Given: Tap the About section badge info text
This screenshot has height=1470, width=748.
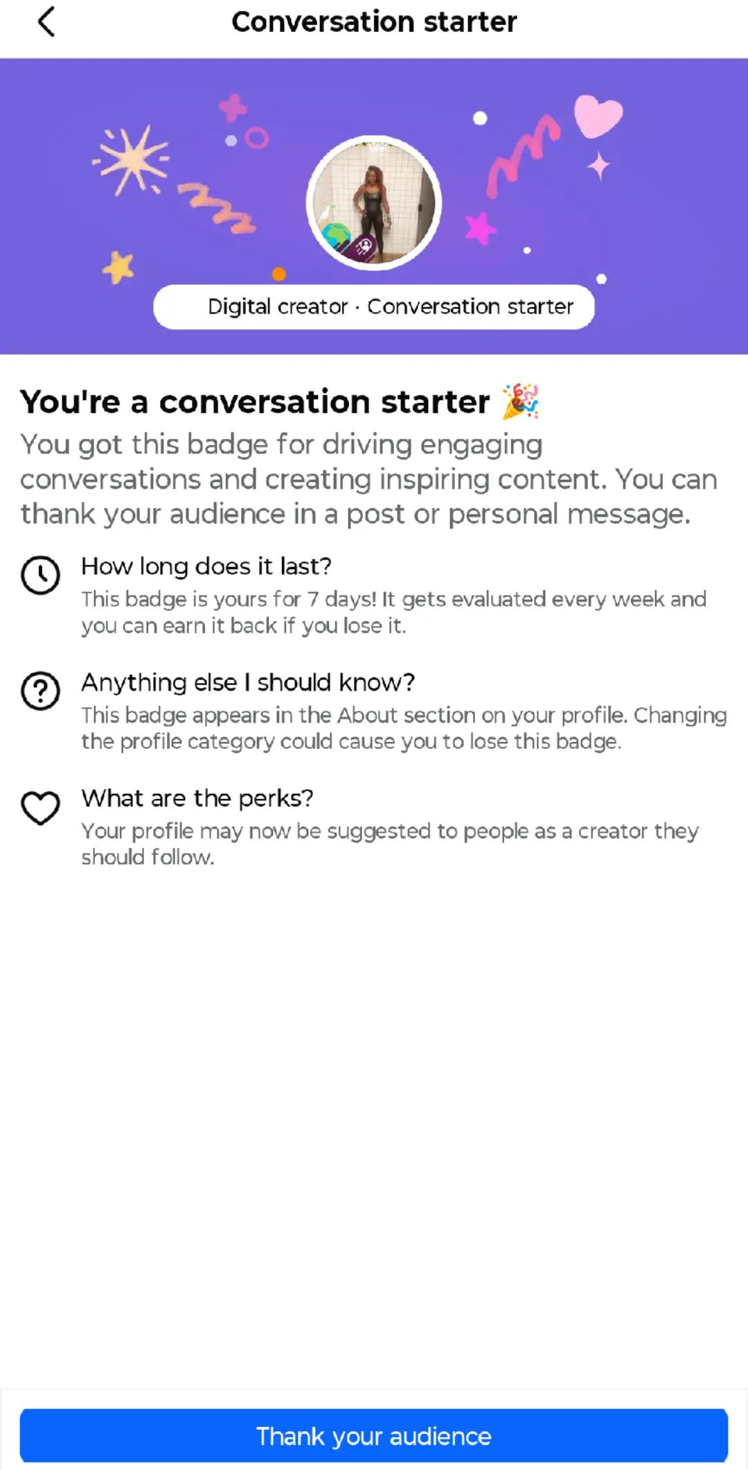Looking at the screenshot, I should [x=404, y=728].
